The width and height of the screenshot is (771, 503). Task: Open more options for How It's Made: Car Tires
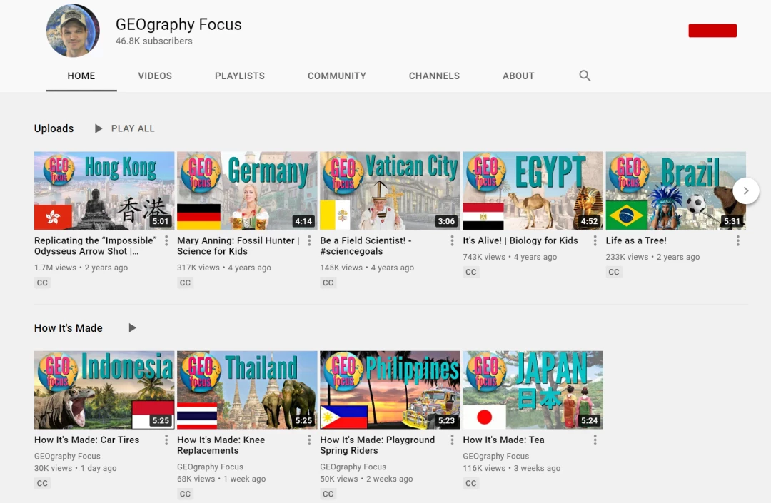pyautogui.click(x=166, y=440)
